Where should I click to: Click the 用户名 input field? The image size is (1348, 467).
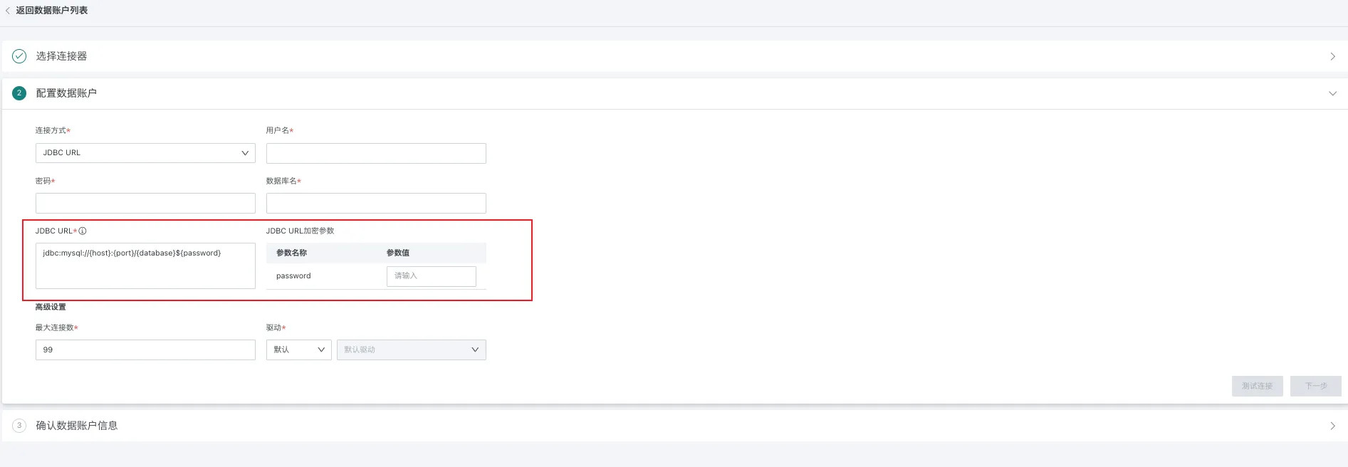tap(376, 153)
